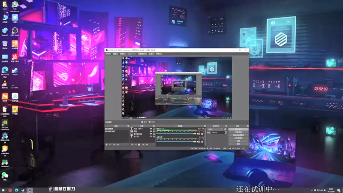Screen dimensions: 343x193
Task: Open settings gear of first mixer channel
Action: (202, 134)
